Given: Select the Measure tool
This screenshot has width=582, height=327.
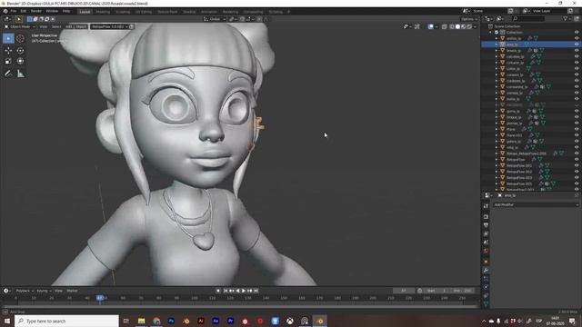Looking at the screenshot, I should [x=20, y=74].
